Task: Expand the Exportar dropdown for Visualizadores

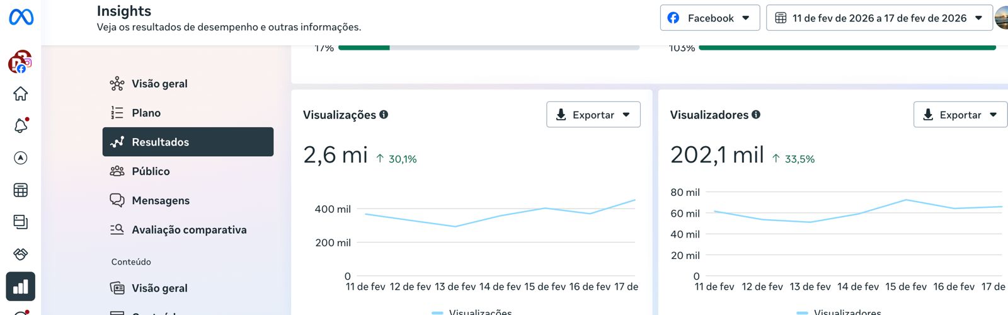Action: pyautogui.click(x=960, y=115)
